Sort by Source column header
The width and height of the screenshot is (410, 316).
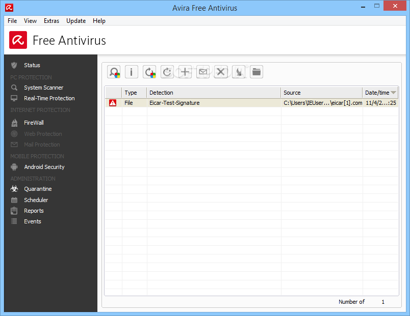pyautogui.click(x=322, y=93)
